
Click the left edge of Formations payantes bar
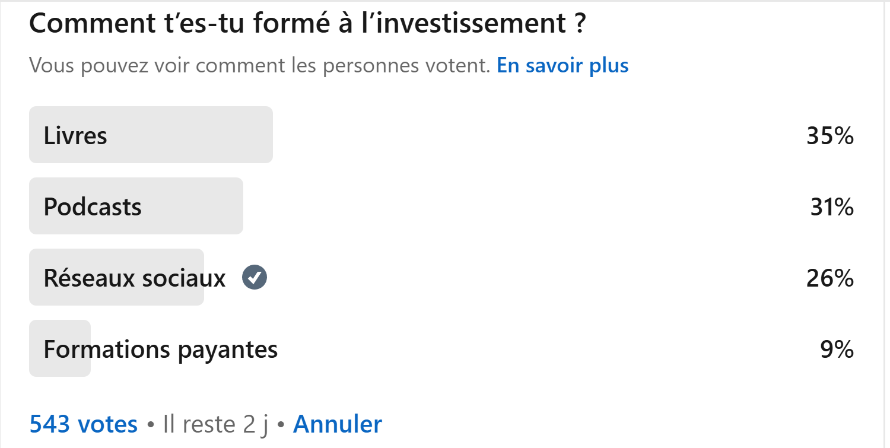coord(34,348)
